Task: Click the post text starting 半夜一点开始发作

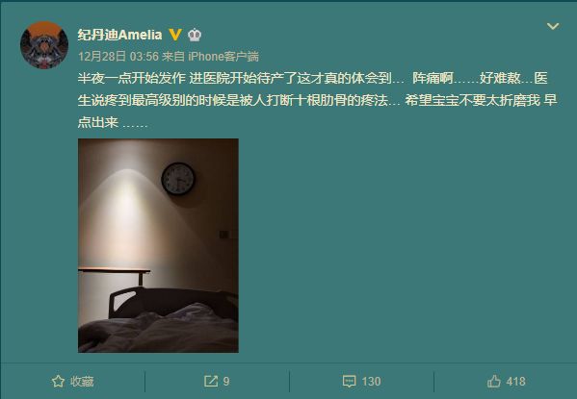Action: pos(318,100)
